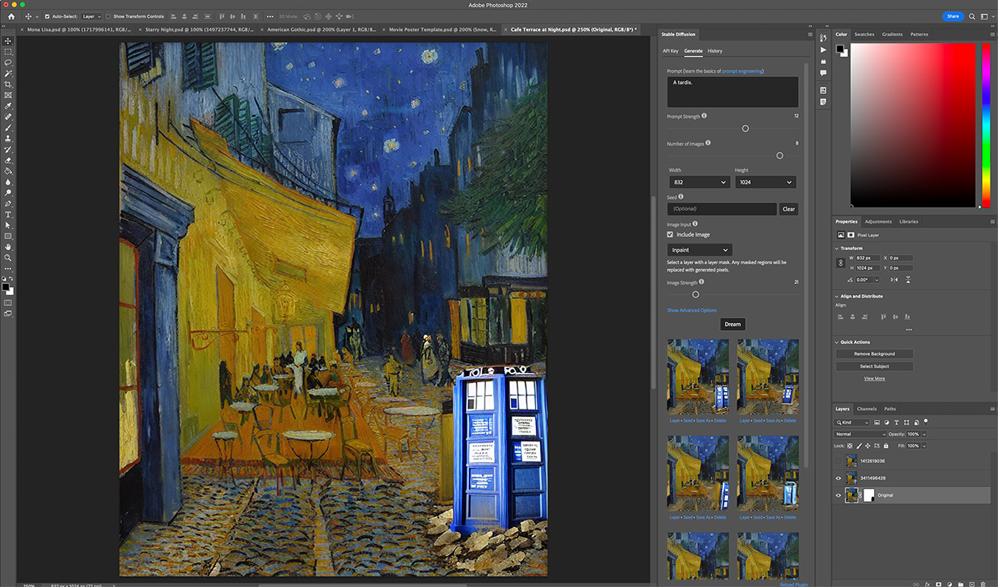Uncheck the Include Image checkbox

(x=670, y=235)
